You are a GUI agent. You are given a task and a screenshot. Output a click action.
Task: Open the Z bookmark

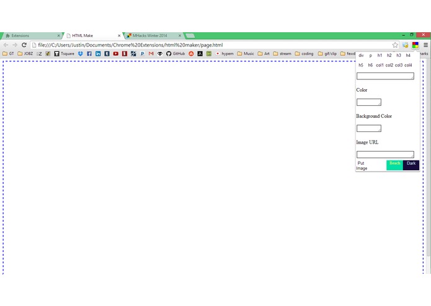(39, 53)
